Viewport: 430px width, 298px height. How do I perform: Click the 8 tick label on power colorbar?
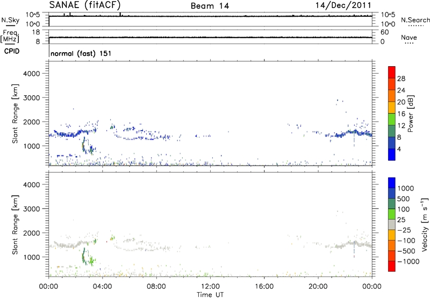(399, 138)
